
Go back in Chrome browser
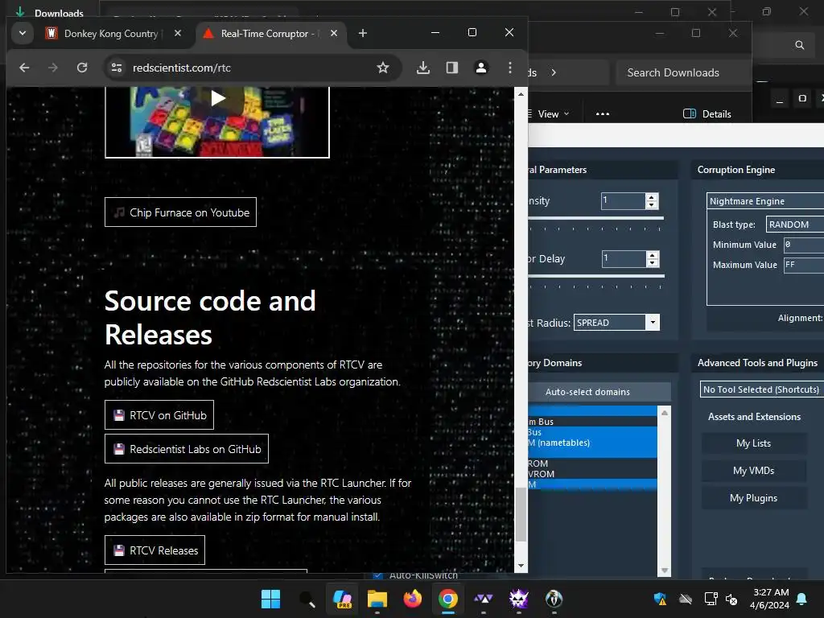[24, 68]
